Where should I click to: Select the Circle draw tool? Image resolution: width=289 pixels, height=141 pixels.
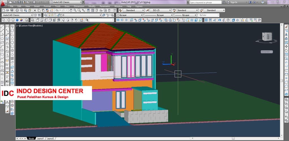pos(2,50)
